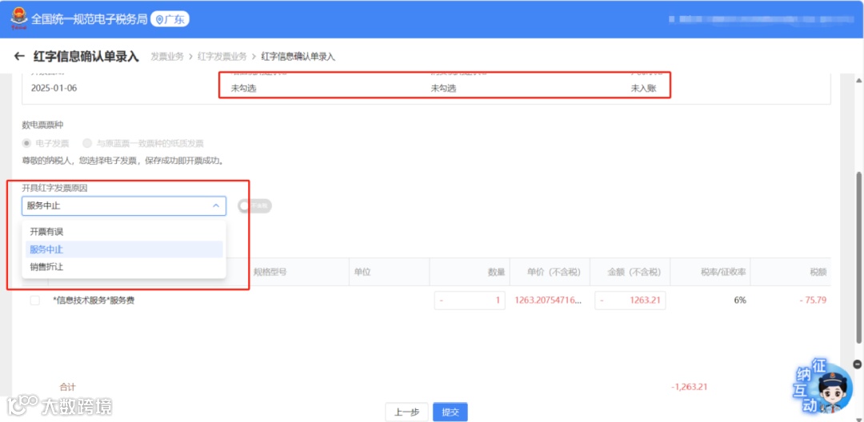Click the dark minus circle above the assistant
Screen dimensions: 864x422
[x=857, y=364]
